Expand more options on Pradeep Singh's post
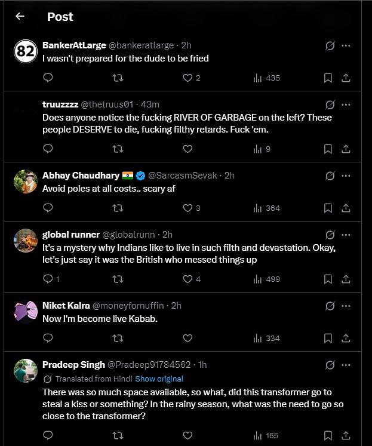The height and width of the screenshot is (446, 372). click(x=346, y=365)
